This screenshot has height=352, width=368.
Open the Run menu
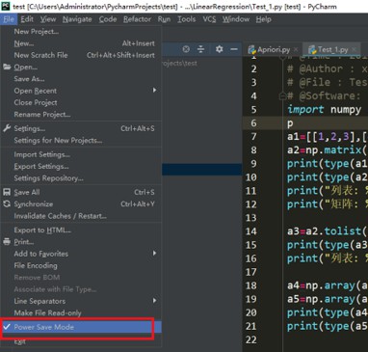coord(164,19)
